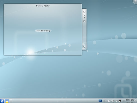This screenshot has height=103, width=137.
Task: Switch to the first virtual desktop in pager
Action: 11,100
